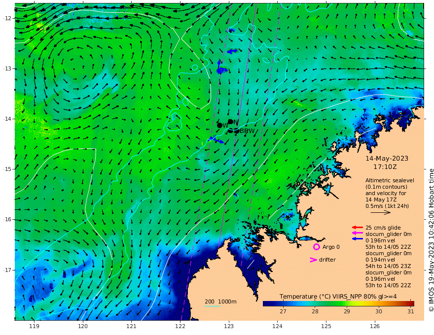Image resolution: width=434 pixels, height=335 pixels.
Task: Click the blue velocity legend arrow
Action: pyautogui.click(x=358, y=238)
